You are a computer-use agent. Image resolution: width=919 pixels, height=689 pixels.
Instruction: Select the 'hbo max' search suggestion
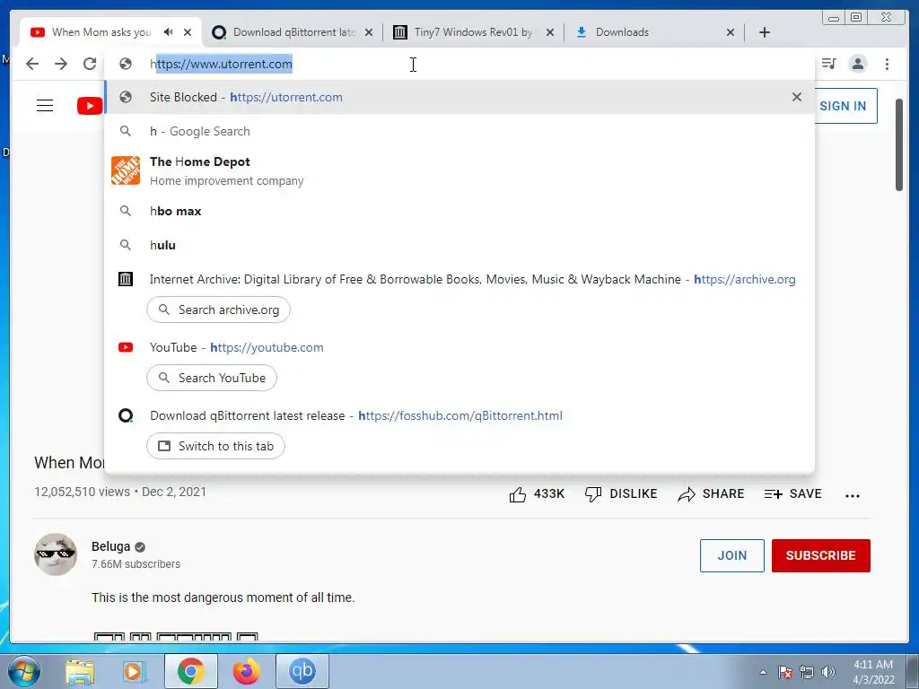pos(459,211)
